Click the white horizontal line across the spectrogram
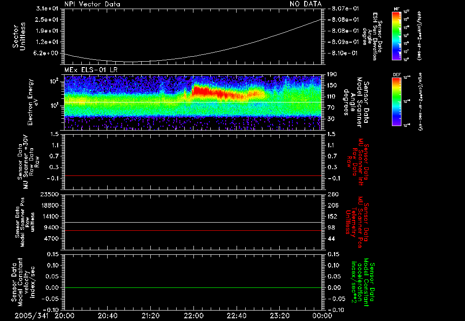Screen dimensions: 465x321 (193, 102)
